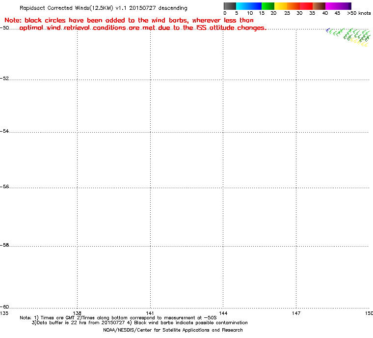Click the latitude axis label '-56'
The image size is (373, 338).
[x=4, y=187]
